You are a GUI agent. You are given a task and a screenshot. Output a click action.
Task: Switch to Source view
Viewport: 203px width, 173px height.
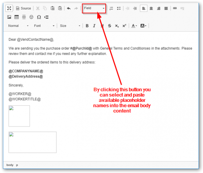tap(23, 9)
